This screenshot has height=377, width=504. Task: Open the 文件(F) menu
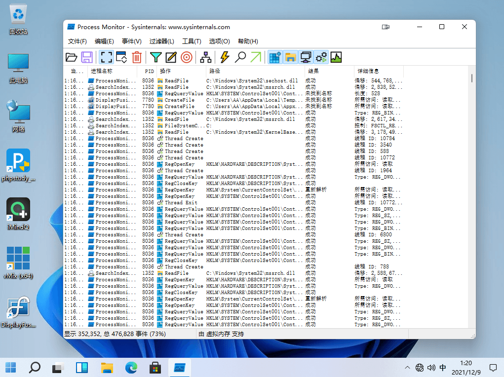(78, 41)
